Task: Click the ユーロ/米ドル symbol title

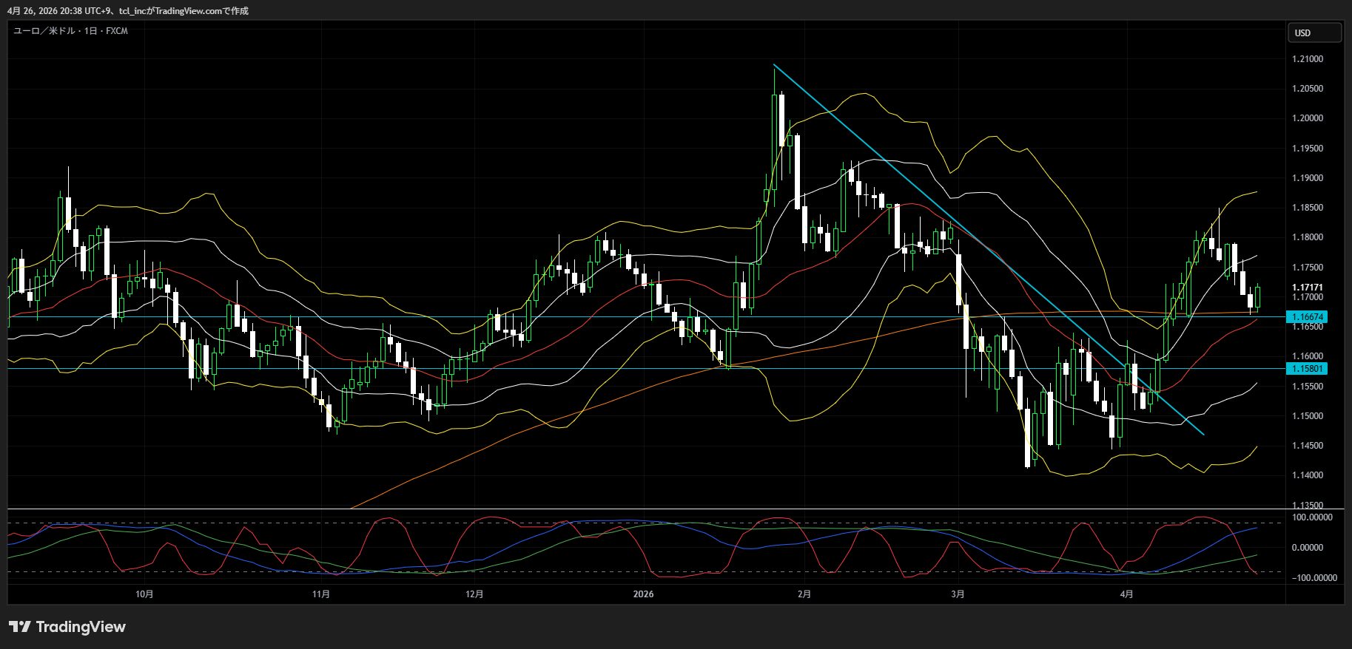Action: (70, 31)
